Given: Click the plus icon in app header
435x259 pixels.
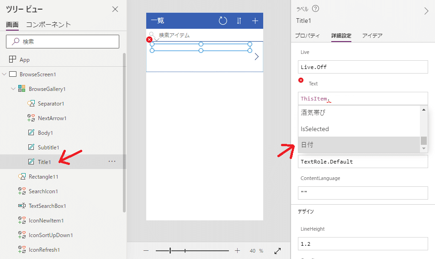Looking at the screenshot, I should 255,21.
